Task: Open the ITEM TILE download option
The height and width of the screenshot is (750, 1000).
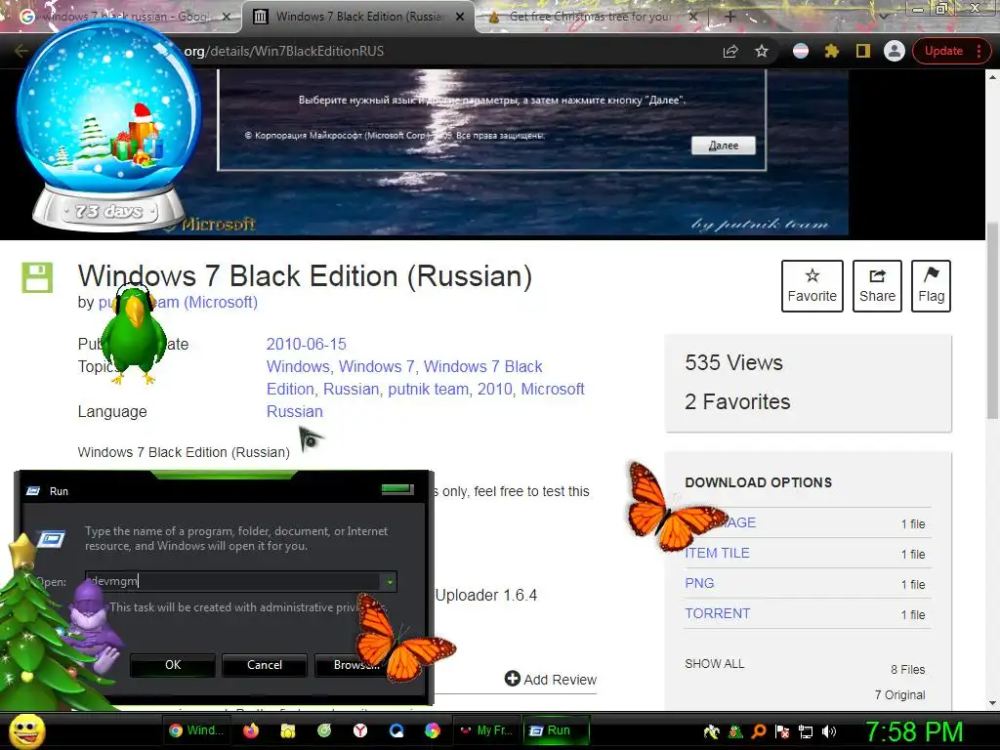Action: click(x=717, y=553)
